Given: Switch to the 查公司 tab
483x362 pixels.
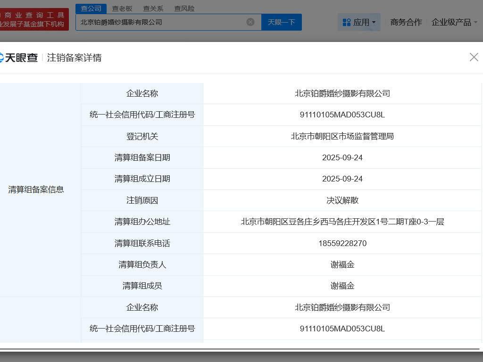Looking at the screenshot, I should click(91, 8).
